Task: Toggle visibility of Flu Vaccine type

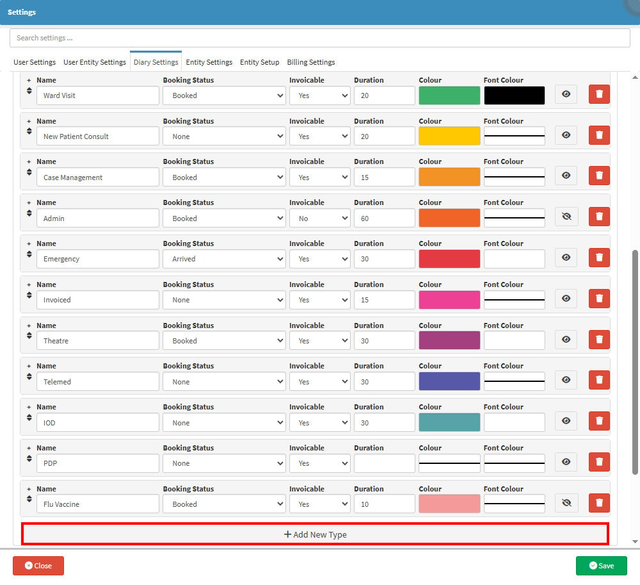Action: pyautogui.click(x=566, y=503)
